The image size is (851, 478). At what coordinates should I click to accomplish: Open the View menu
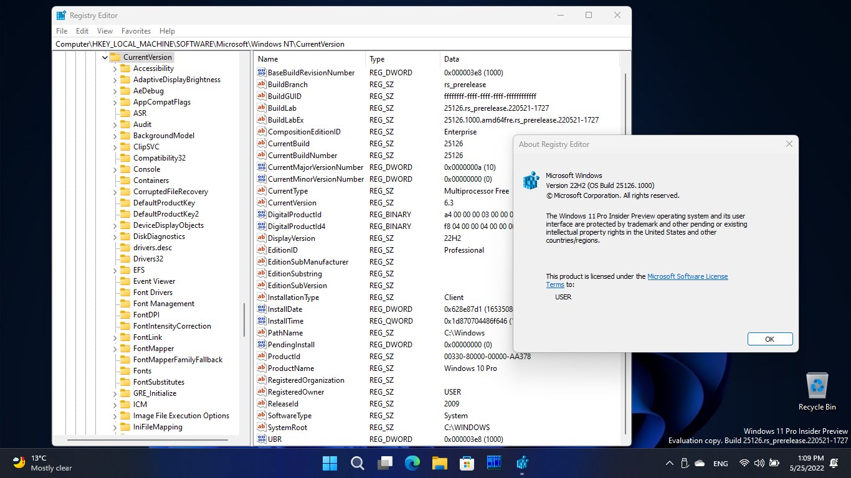pyautogui.click(x=105, y=30)
